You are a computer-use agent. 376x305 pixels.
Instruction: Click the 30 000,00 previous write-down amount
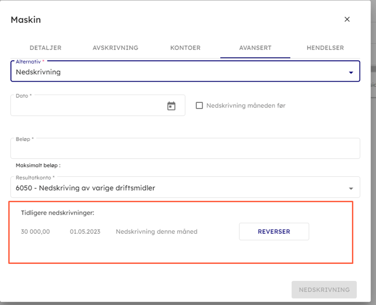tap(36, 232)
